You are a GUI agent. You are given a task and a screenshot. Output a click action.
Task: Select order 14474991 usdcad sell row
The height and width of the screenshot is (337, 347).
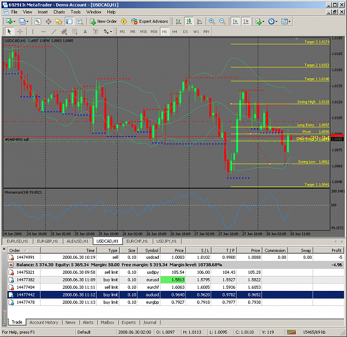[x=175, y=258]
